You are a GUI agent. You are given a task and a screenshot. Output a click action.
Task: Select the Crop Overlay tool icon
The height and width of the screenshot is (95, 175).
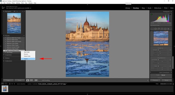coord(152,29)
